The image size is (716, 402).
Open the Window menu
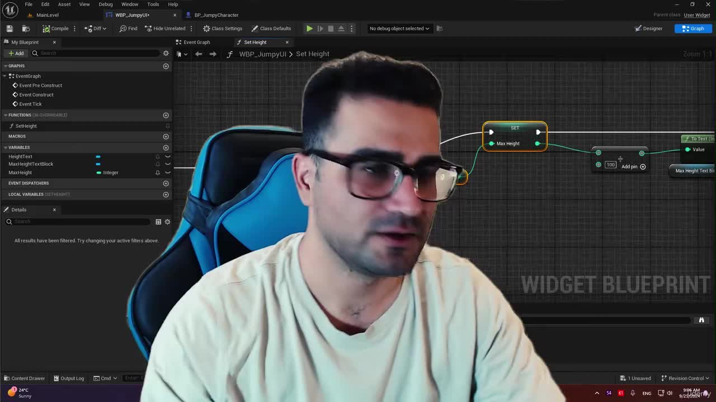point(130,4)
